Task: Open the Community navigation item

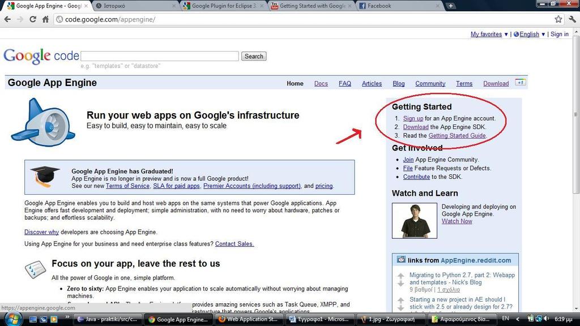Action: 430,84
